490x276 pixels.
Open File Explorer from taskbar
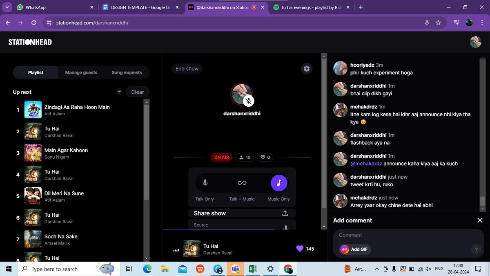click(165, 269)
